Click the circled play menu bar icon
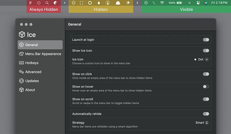 (146, 3)
